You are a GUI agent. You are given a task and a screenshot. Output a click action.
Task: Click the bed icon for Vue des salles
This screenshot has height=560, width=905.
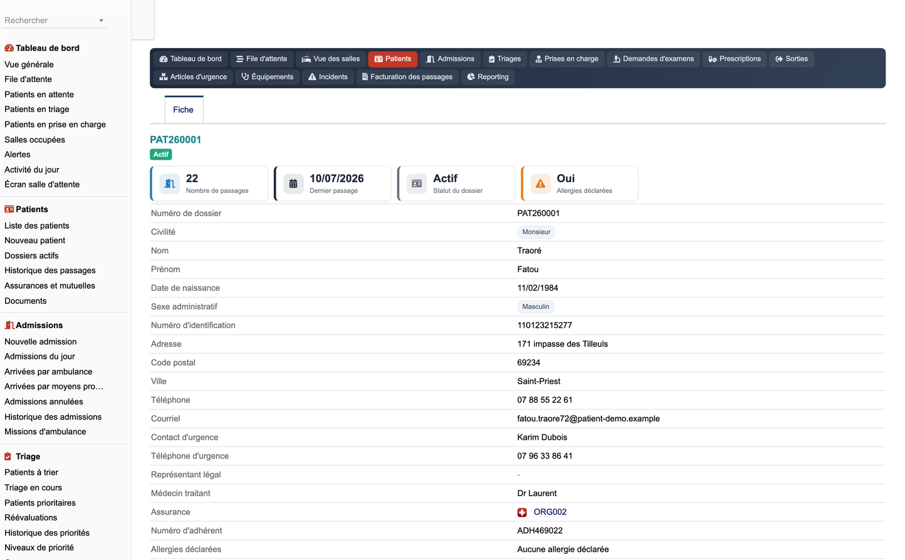point(306,59)
